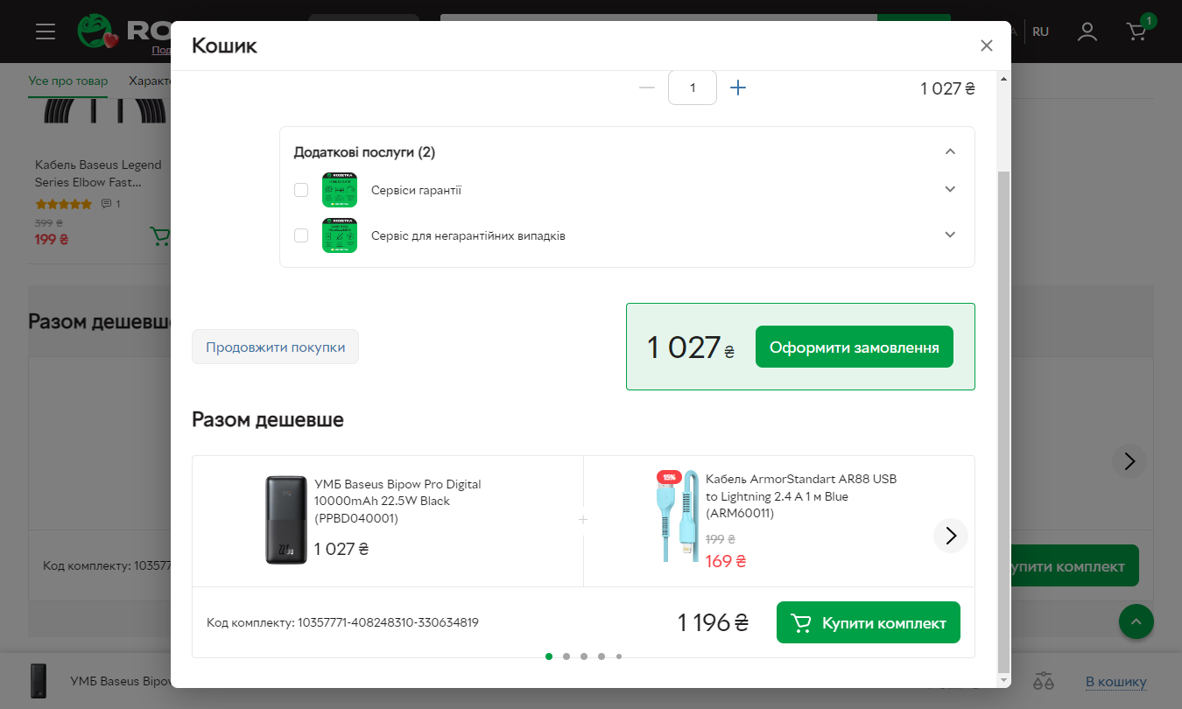This screenshot has height=709, width=1182.
Task: Tick the Сервіси гарантії checkbox
Action: [x=301, y=190]
